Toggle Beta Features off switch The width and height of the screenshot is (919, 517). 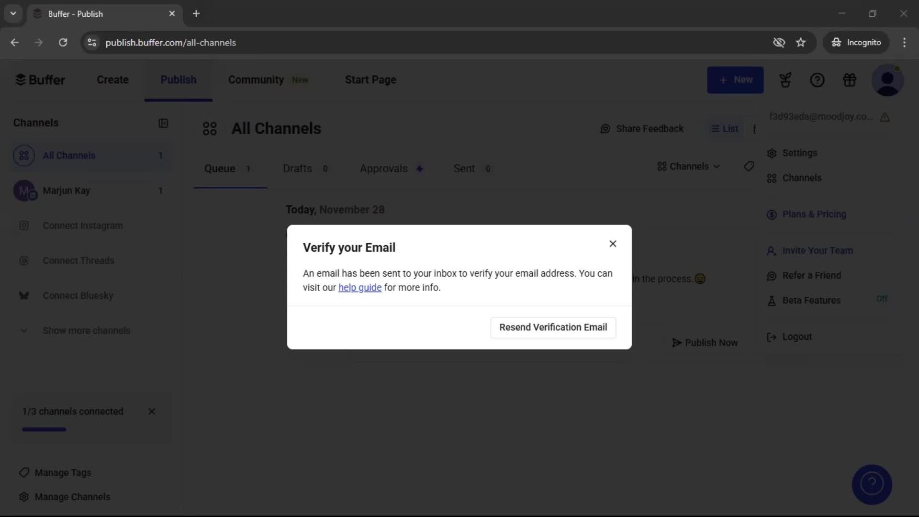point(882,299)
